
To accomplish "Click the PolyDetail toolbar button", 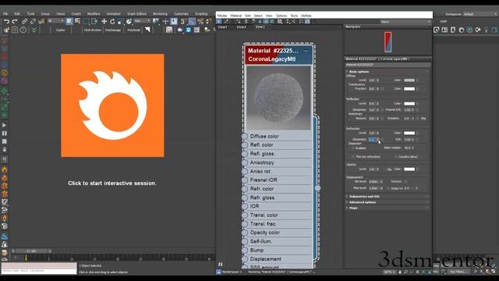I will point(133,30).
